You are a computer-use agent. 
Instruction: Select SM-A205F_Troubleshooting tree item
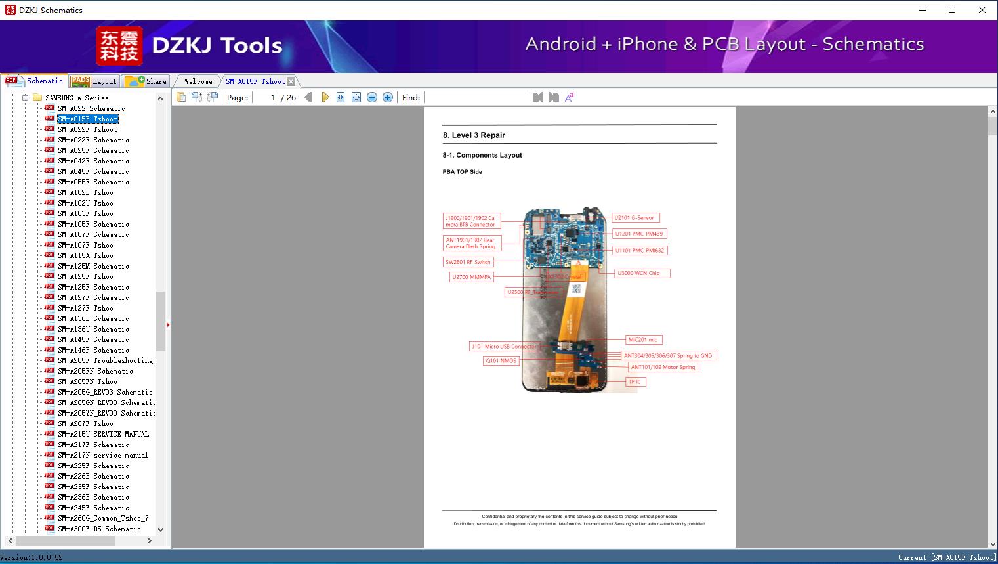(105, 360)
